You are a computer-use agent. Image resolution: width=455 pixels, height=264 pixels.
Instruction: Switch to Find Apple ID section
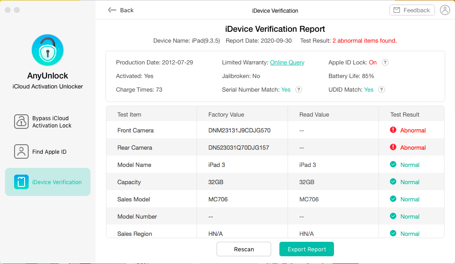48,152
